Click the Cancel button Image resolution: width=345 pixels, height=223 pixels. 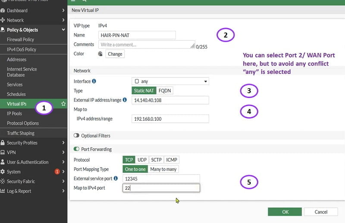tap(321, 212)
